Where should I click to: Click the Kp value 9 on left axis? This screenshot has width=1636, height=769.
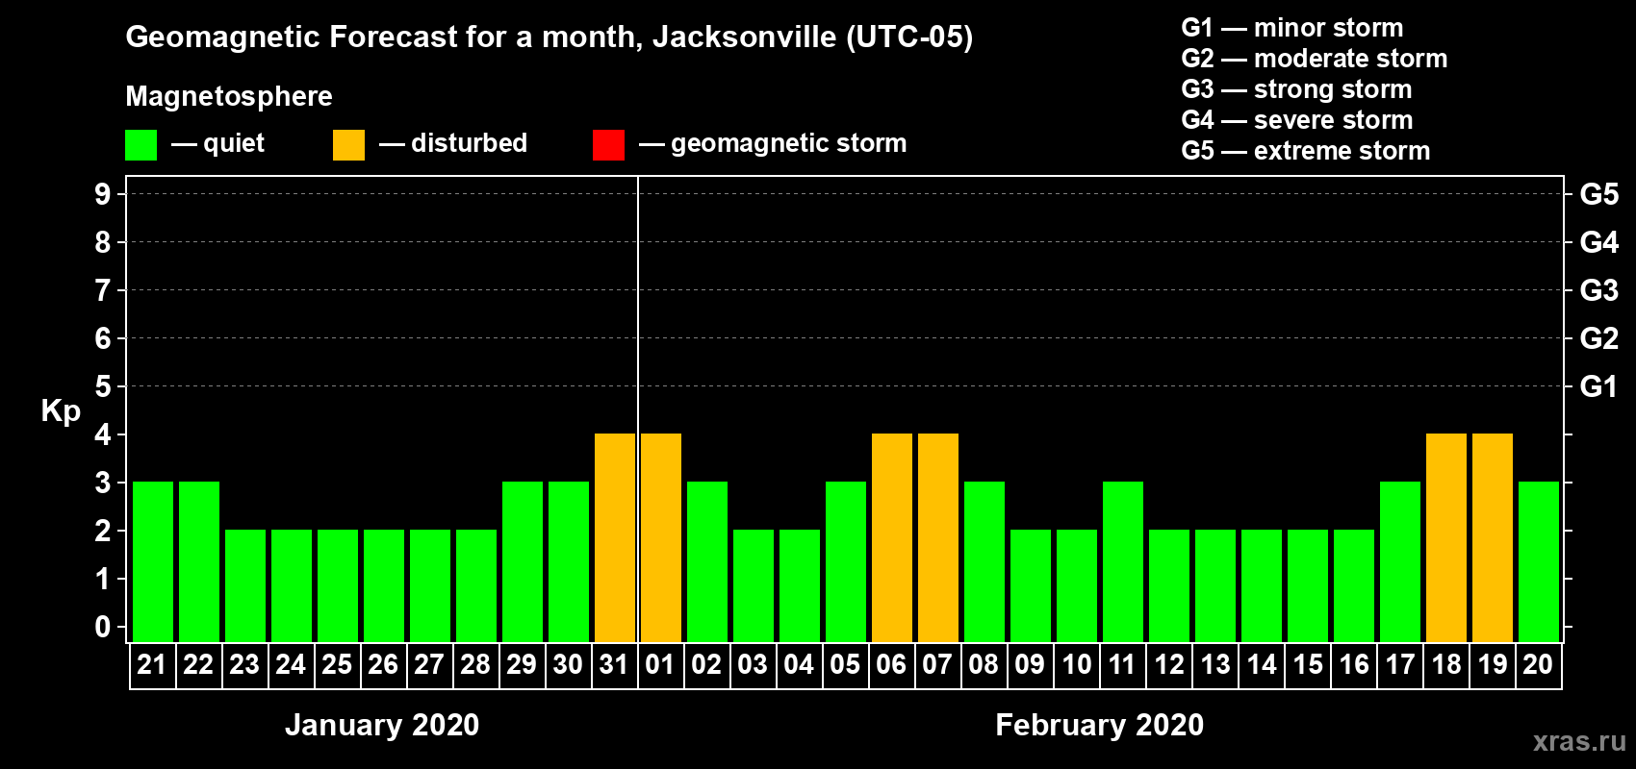[103, 194]
